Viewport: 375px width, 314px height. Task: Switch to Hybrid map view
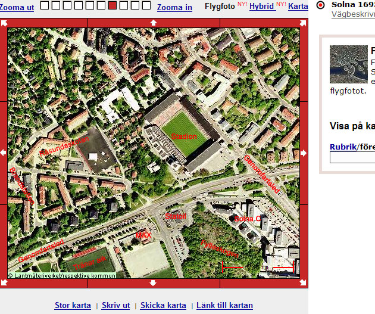pyautogui.click(x=262, y=7)
